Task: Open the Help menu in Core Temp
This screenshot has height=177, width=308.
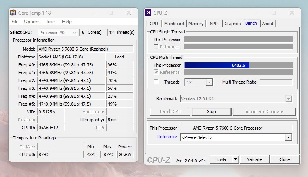Action: click(x=67, y=22)
